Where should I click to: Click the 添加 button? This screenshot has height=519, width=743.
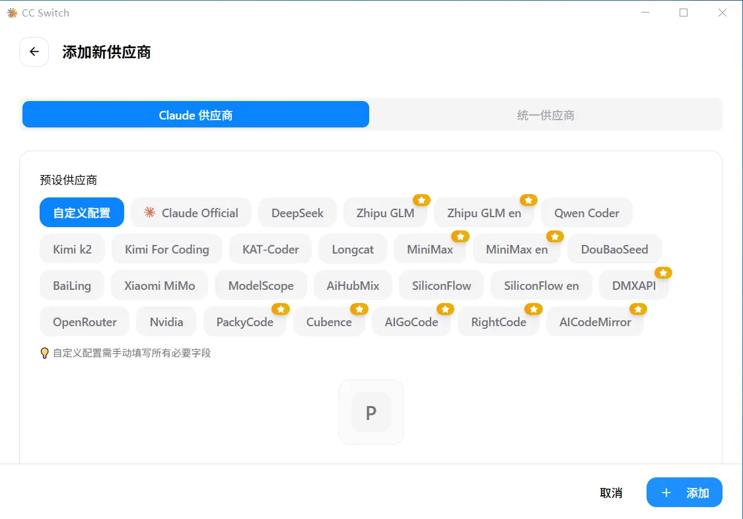tap(684, 492)
